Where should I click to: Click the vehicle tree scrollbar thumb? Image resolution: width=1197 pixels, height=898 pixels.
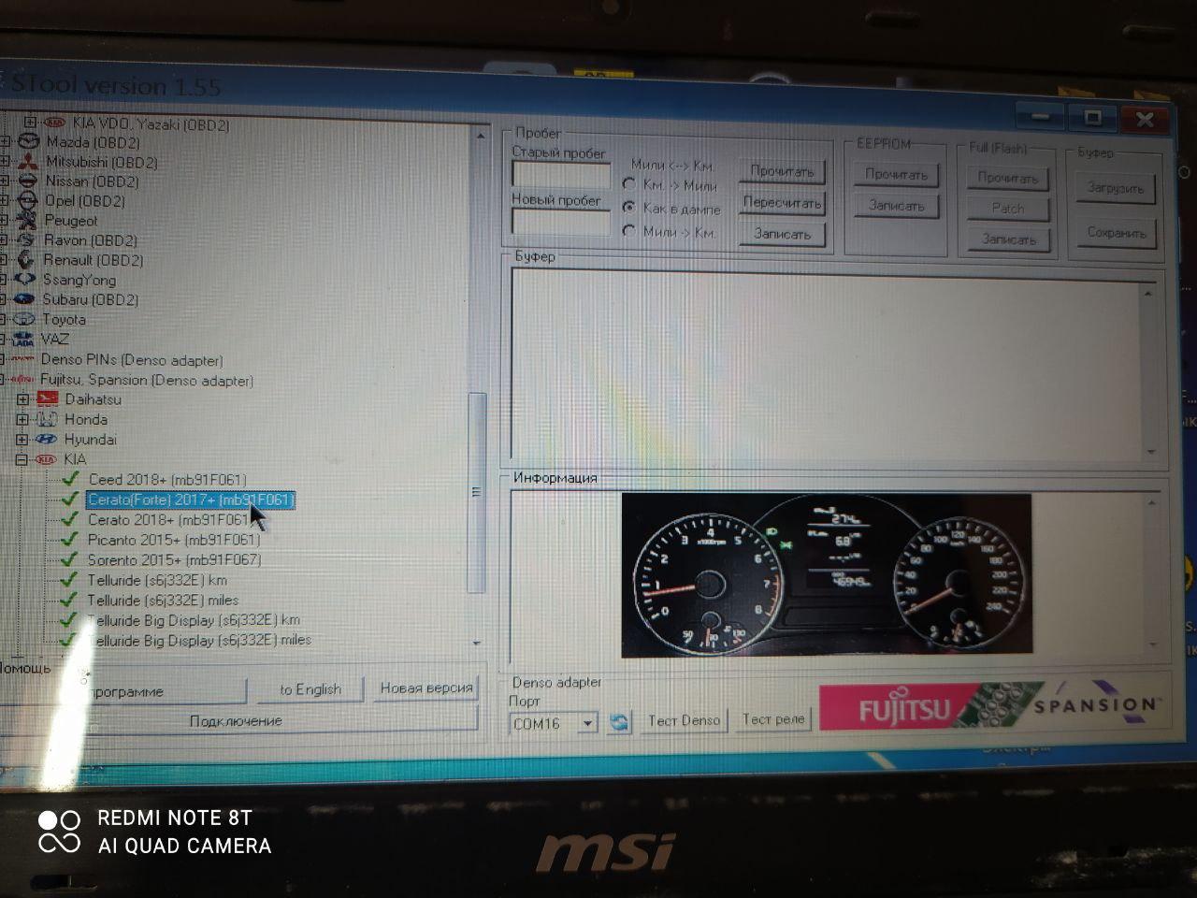[x=477, y=493]
